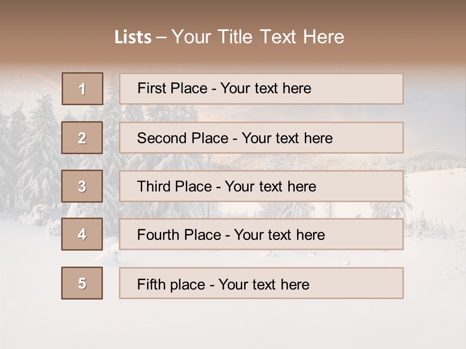
Task: Select the number 4 box
Action: pos(82,235)
